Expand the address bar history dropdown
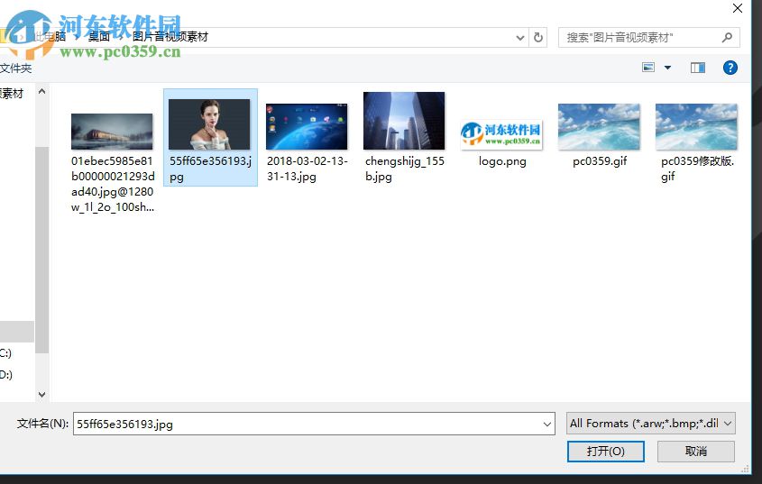 click(x=520, y=38)
